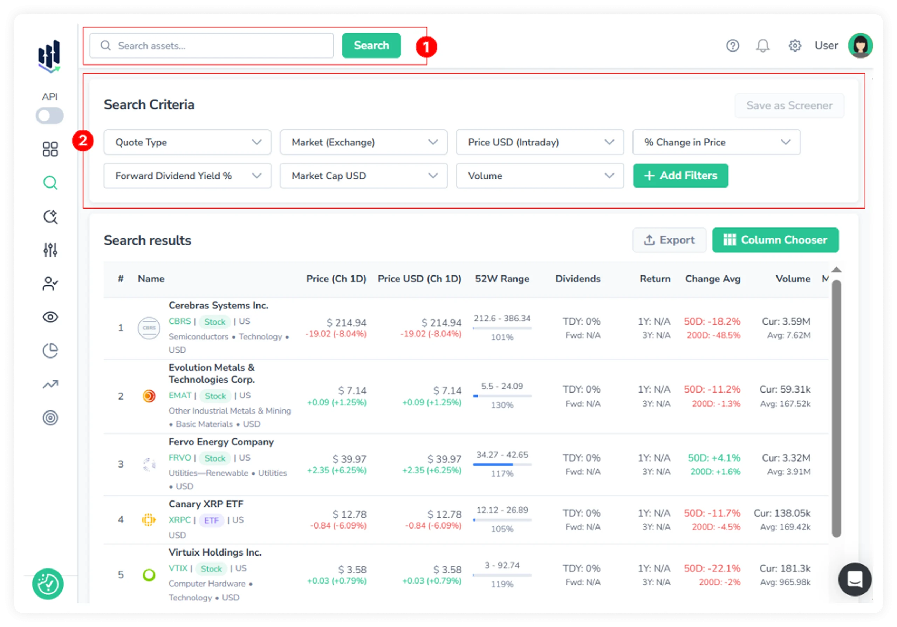
Task: Click the FRVO ticker link
Action: [x=180, y=457]
